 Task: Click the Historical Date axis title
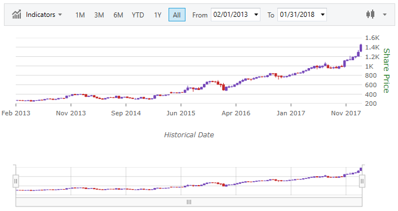coord(189,134)
